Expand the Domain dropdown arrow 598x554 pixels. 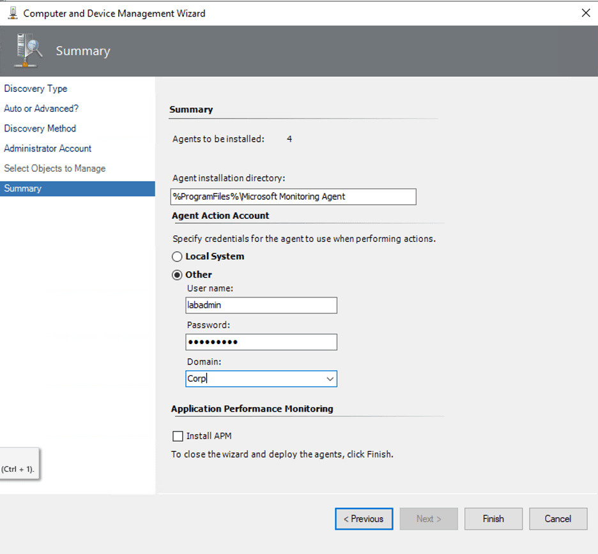[330, 379]
